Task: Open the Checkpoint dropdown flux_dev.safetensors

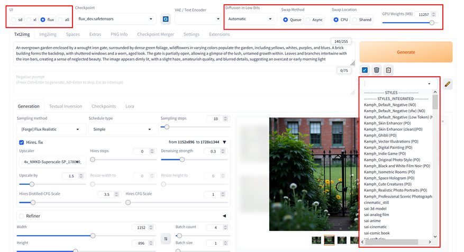Action: click(115, 19)
